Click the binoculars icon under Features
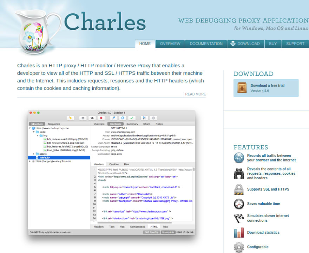Screen dimensions: 309x253 239,173
